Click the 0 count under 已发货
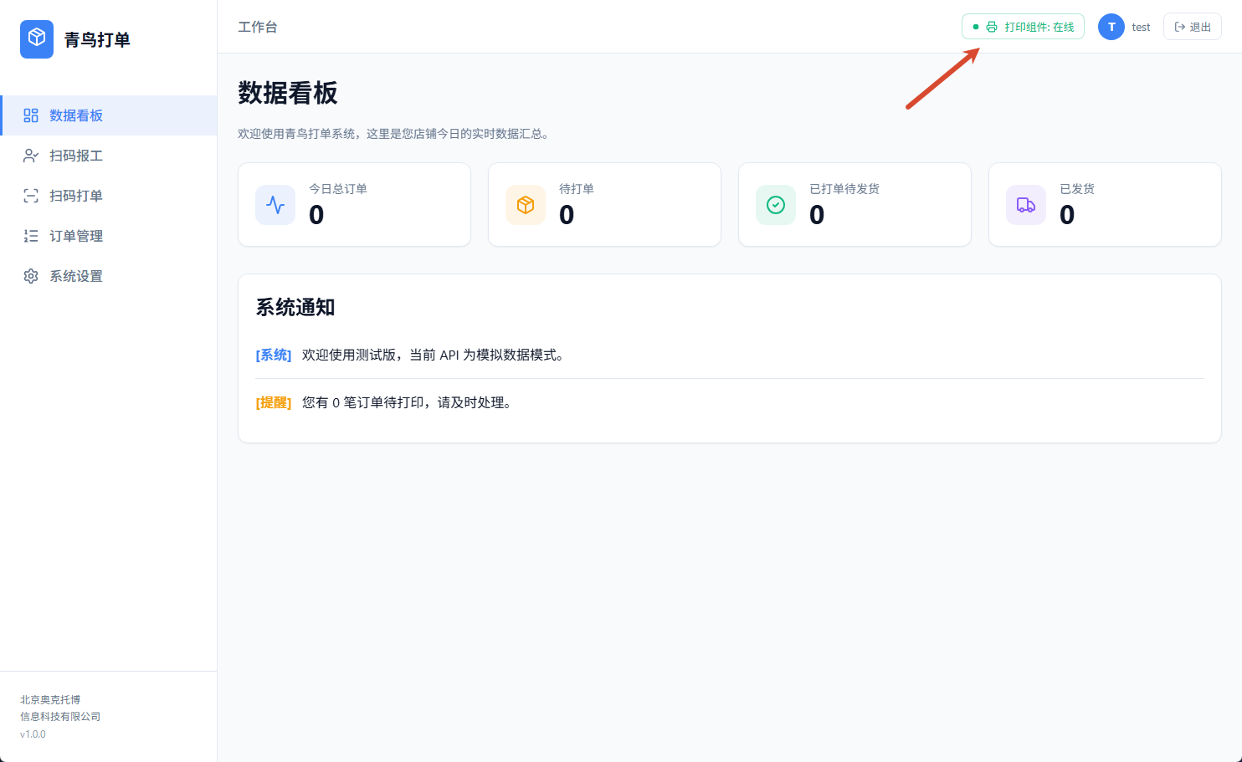Viewport: 1242px width, 762px height. tap(1067, 215)
